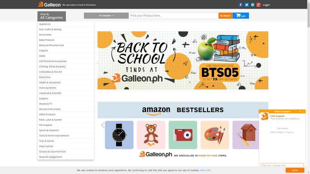
Task: Open the Shop By All Categories menu
Action: [x=52, y=16]
